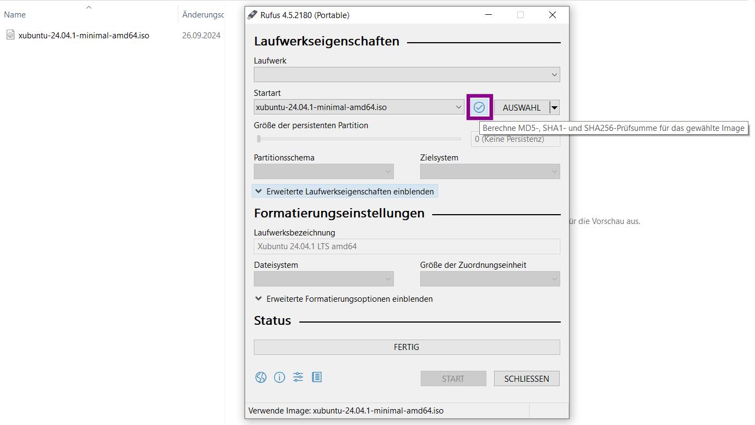This screenshot has height=425, width=755.
Task: Click the 'Größe der persistenten Partition' label
Action: point(311,125)
